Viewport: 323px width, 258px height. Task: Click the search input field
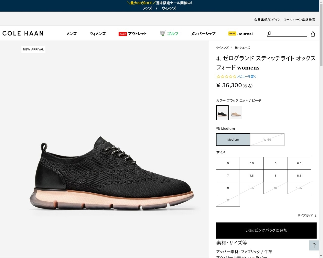point(289,34)
